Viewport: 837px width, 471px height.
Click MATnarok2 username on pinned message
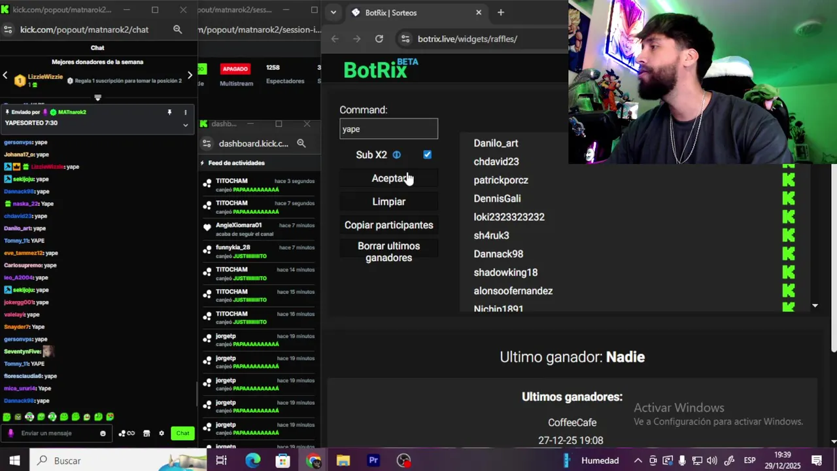72,113
